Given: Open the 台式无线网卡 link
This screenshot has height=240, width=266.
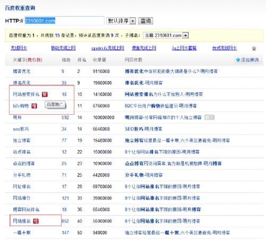Looking at the screenshot, I should coord(225,48).
